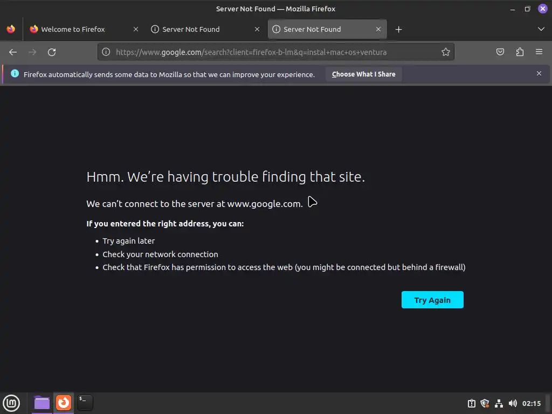The height and width of the screenshot is (414, 552).
Task: Click the 'Try again later' bullet
Action: click(x=128, y=241)
